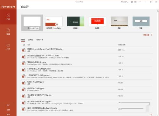Switch to the 最近 recent tab
Viewport: 159px width, 116px height.
pos(23,40)
